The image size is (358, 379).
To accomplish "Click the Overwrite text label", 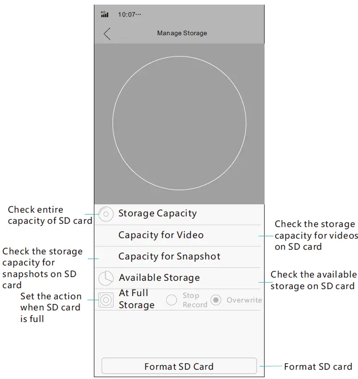I will (244, 300).
